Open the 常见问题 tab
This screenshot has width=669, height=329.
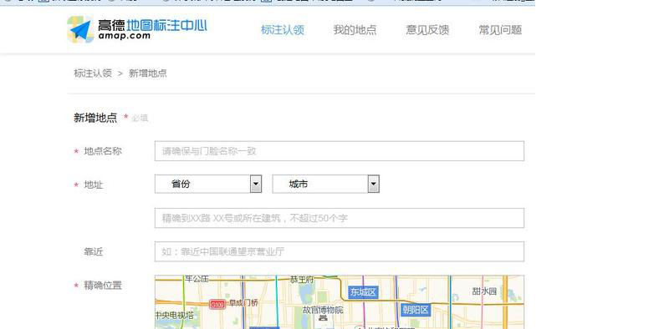[500, 30]
